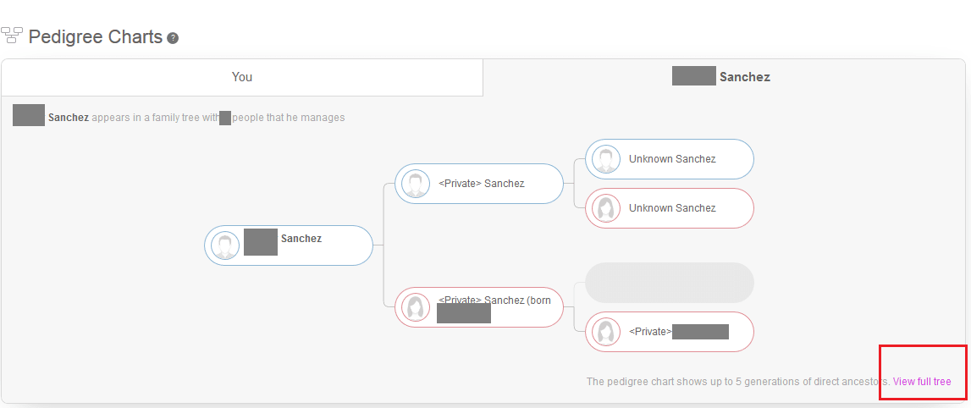The width and height of the screenshot is (971, 408).
Task: Click the female Unknown Sanchez avatar icon
Action: (x=605, y=208)
